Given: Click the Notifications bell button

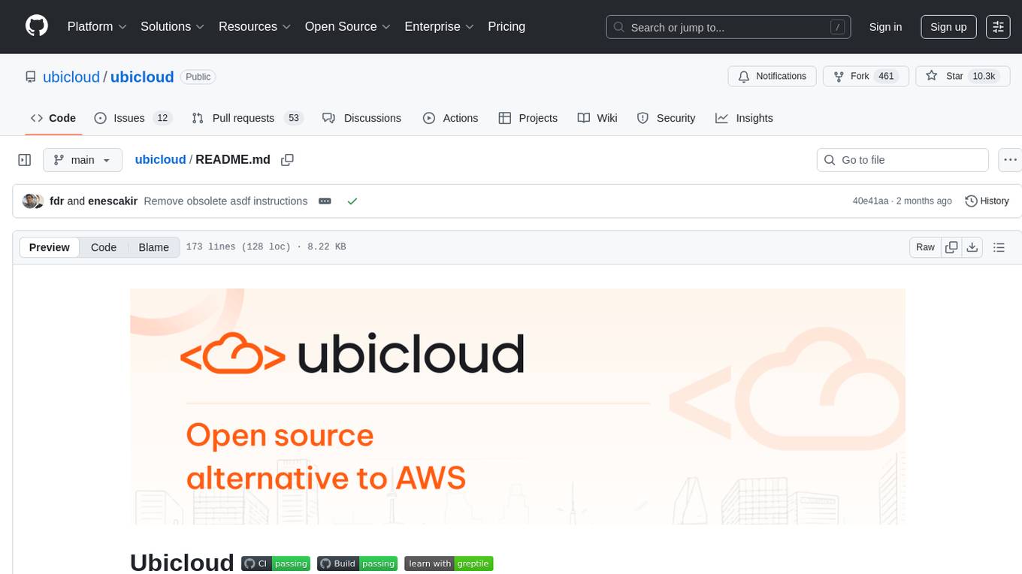Looking at the screenshot, I should [772, 76].
